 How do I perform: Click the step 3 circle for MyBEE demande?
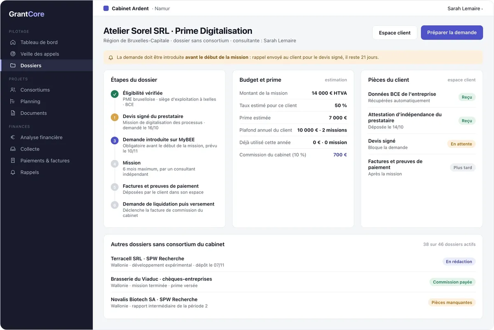[114, 141]
